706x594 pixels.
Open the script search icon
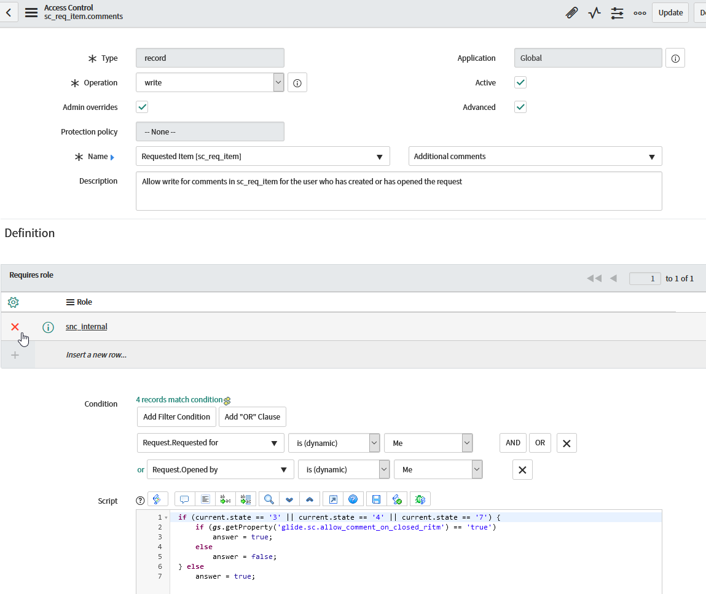(x=268, y=499)
